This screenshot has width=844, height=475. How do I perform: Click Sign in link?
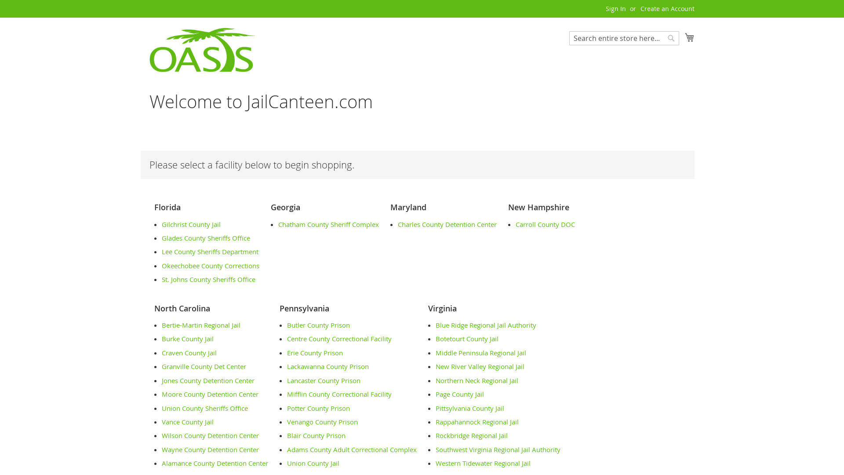point(615,9)
